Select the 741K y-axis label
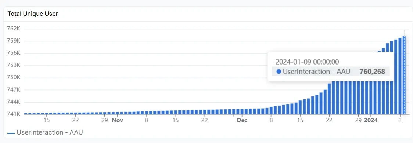The height and width of the screenshot is (143, 413). (14, 114)
